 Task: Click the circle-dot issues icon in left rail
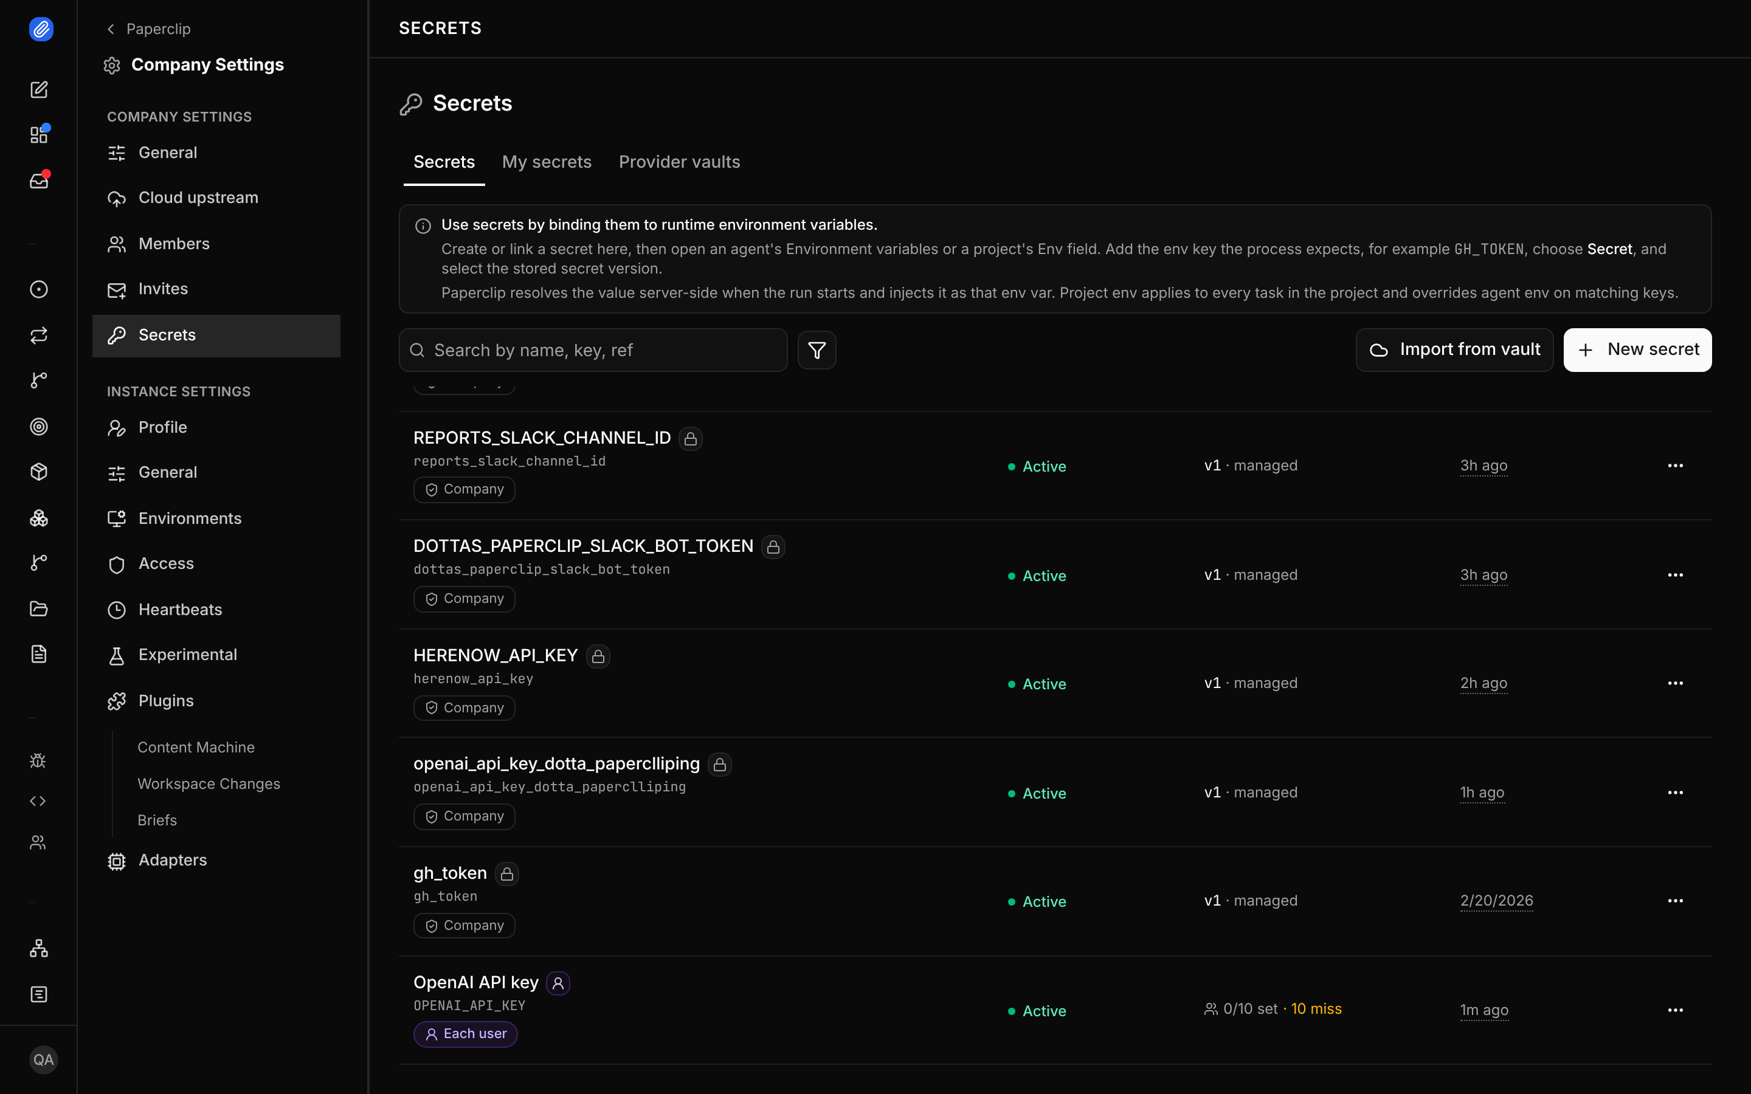point(39,289)
